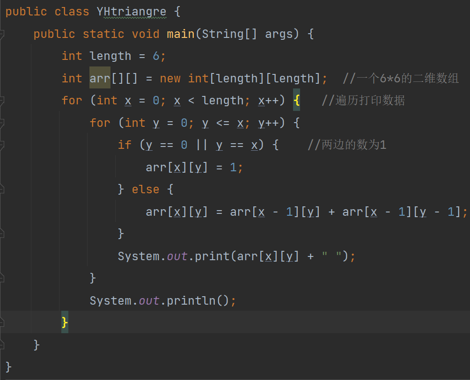Click the comment about the 6*6 二维数组

click(400, 78)
